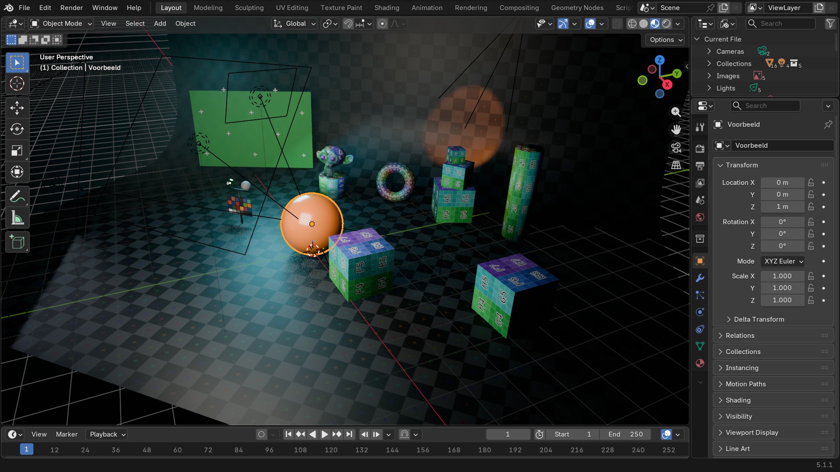Switch to rendered viewport shading
The width and height of the screenshot is (840, 472).
tap(666, 24)
